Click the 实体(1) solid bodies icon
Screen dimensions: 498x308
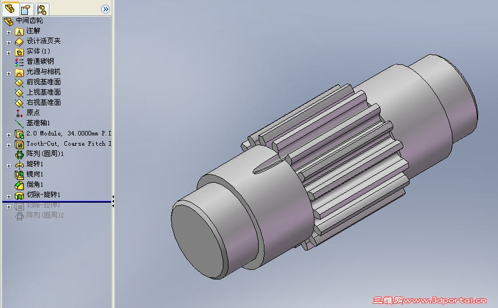click(19, 52)
